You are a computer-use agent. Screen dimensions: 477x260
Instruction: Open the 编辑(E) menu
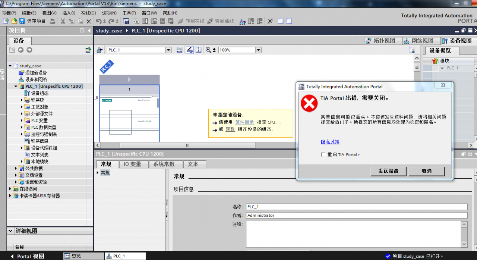tap(29, 13)
